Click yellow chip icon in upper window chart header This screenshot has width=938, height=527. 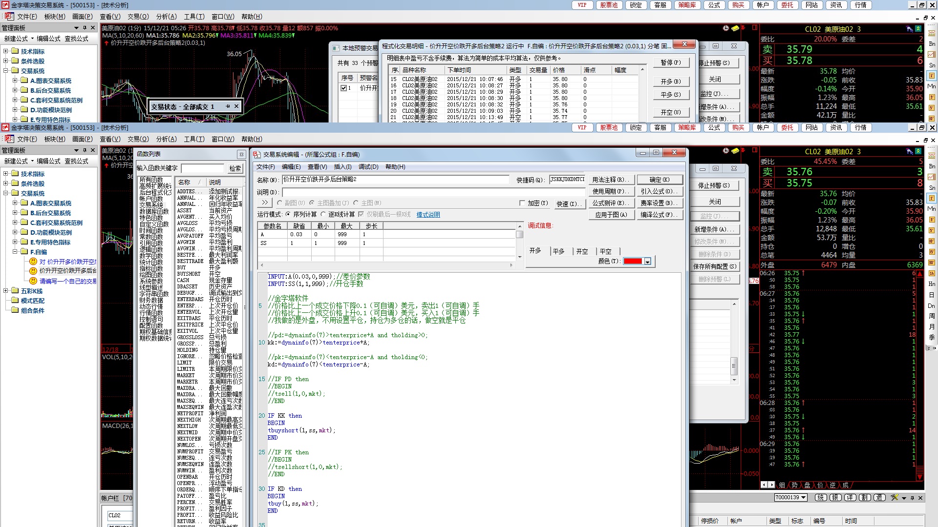735,28
